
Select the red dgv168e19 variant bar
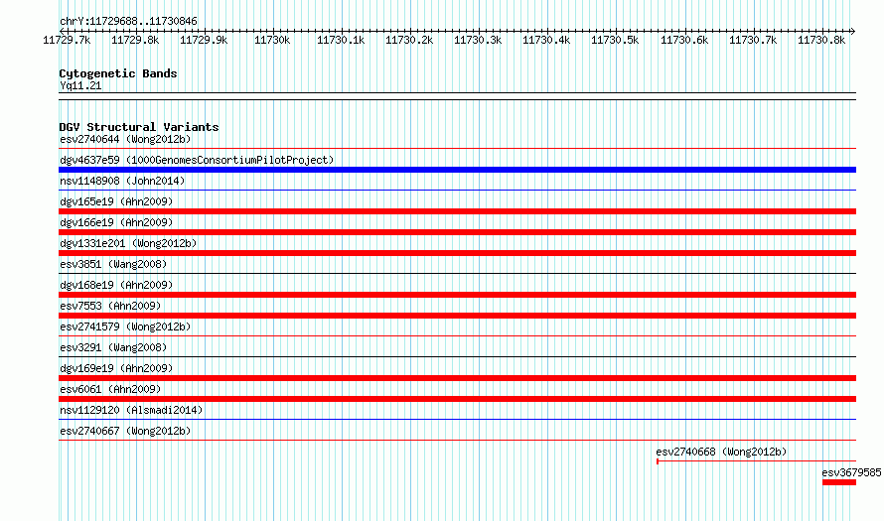[457, 295]
